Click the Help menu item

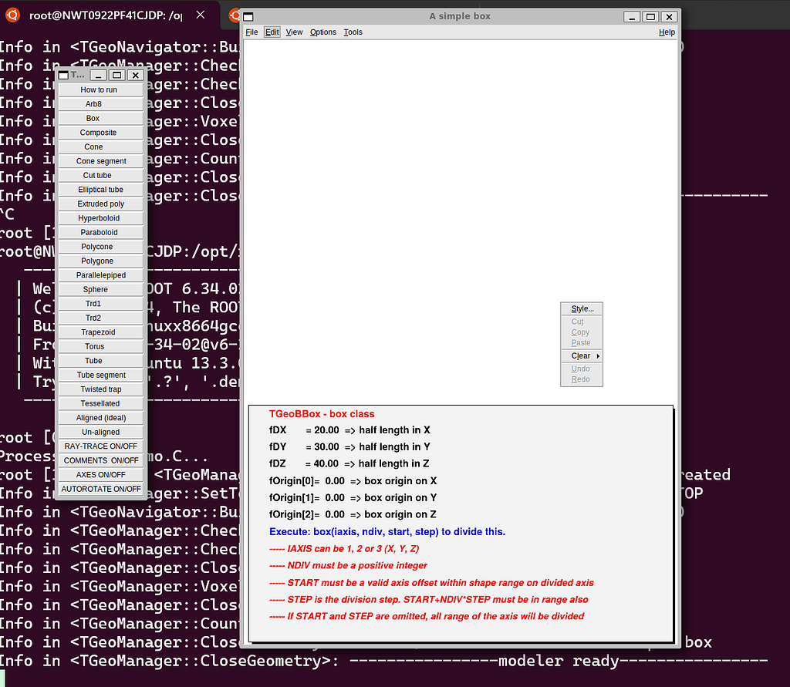pos(667,32)
